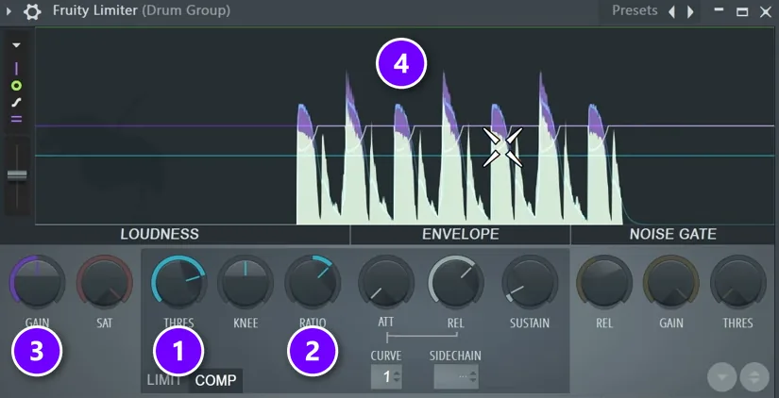Toggle the gain envelope curve display
Viewport: 779px width, 398px height.
16,103
